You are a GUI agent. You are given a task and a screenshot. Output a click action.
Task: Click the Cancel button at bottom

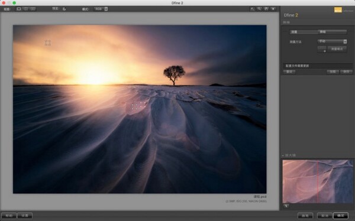click(x=325, y=216)
